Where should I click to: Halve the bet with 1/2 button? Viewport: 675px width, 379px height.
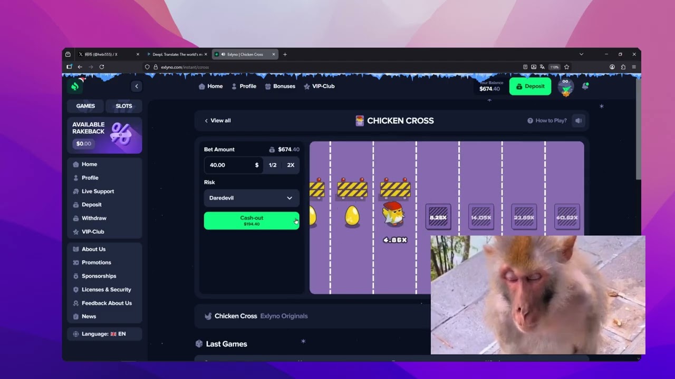pos(273,165)
